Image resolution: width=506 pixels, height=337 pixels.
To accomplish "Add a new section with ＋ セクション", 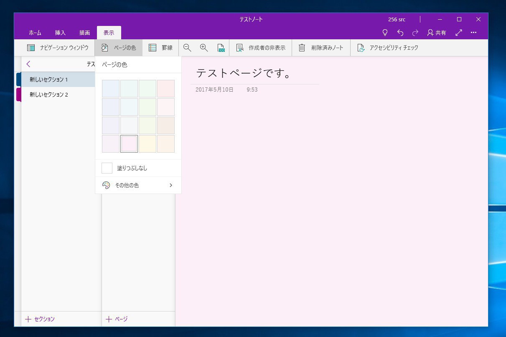I will click(x=40, y=319).
